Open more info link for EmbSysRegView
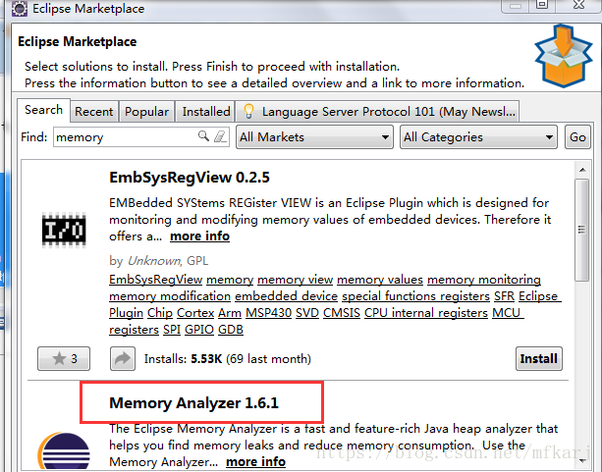The image size is (602, 472). click(199, 236)
